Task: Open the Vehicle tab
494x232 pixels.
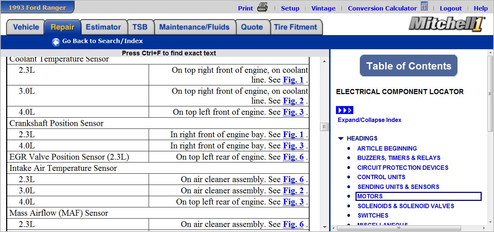Action: [26, 27]
